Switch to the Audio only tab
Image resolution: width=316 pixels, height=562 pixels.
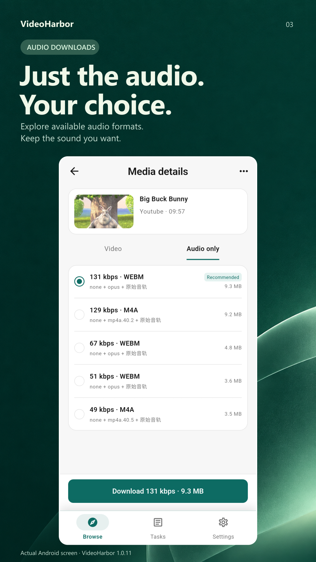pos(203,249)
